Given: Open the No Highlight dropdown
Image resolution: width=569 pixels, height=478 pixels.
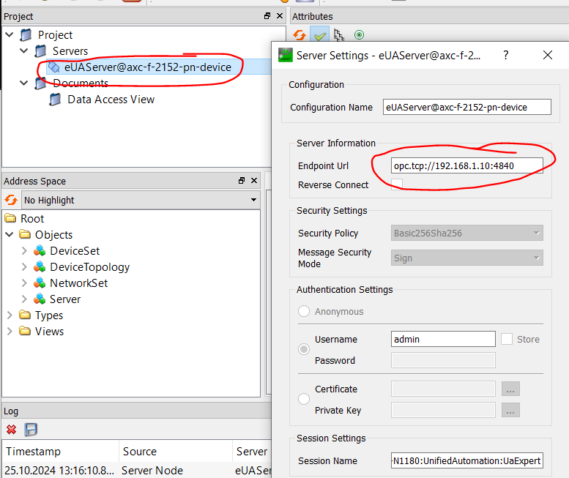Looking at the screenshot, I should click(141, 200).
